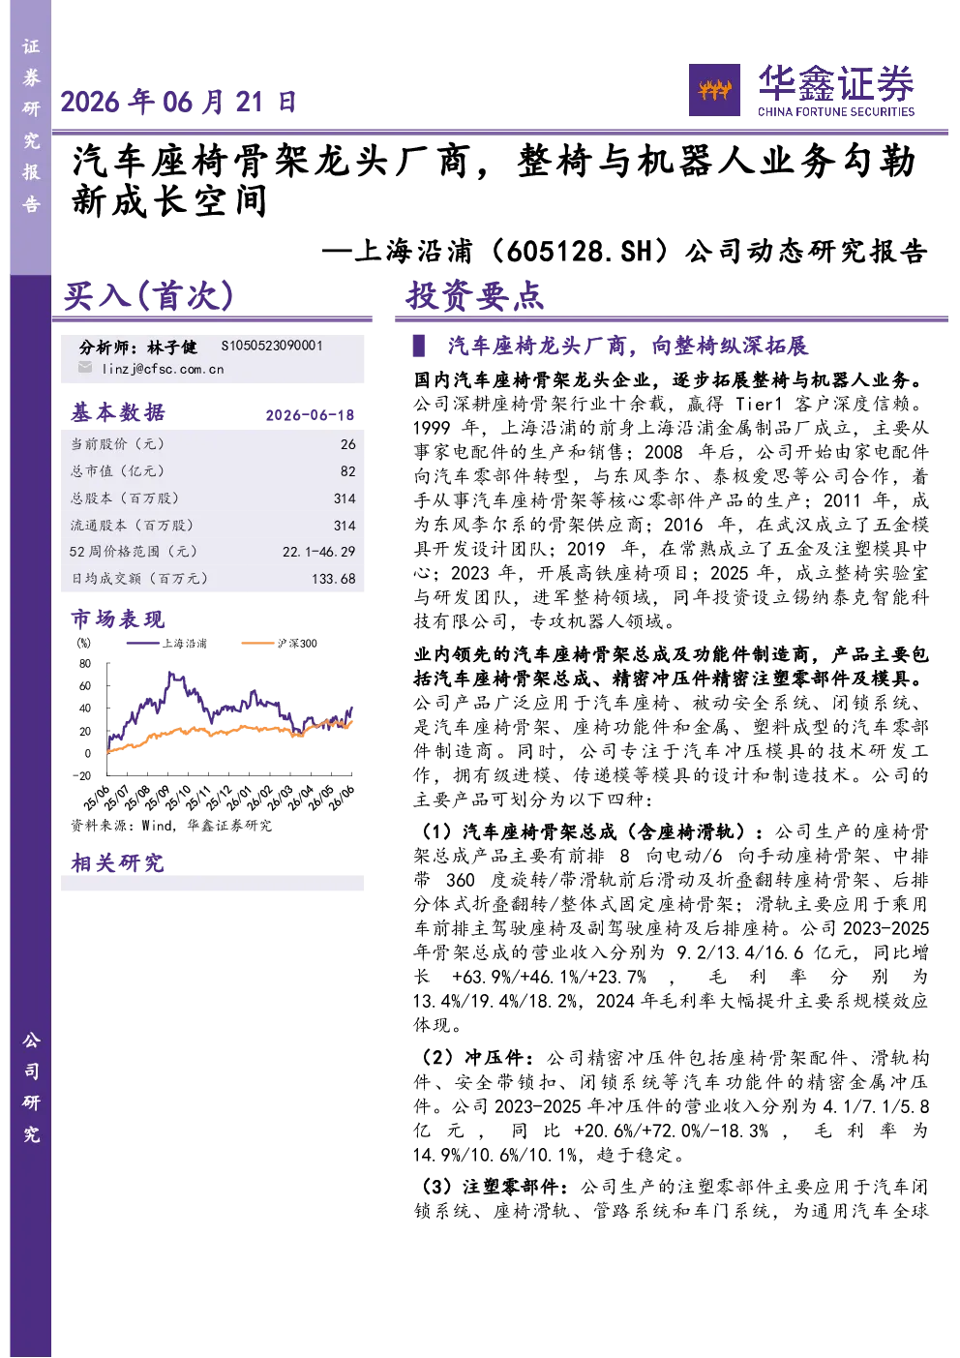
Task: Click the source note 资料来源:Wind,华鑫证券研究
Action: click(x=171, y=826)
